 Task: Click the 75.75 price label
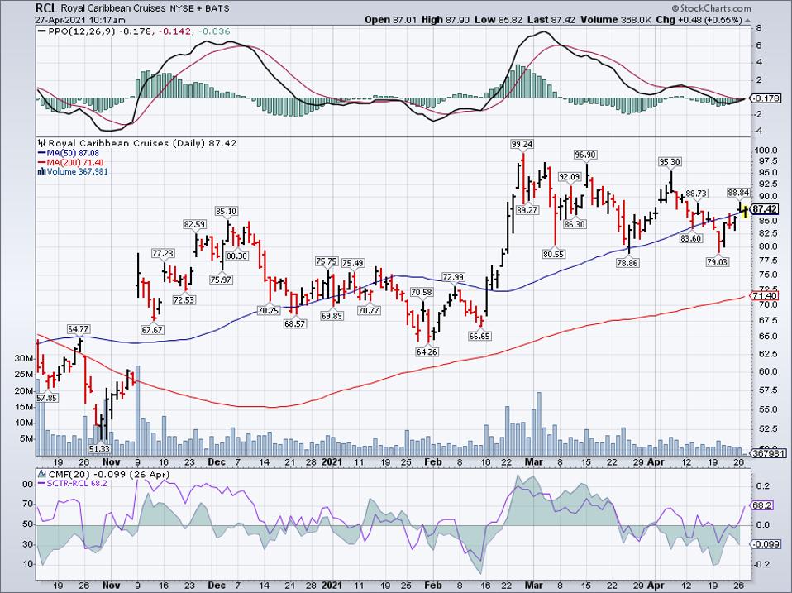[327, 261]
